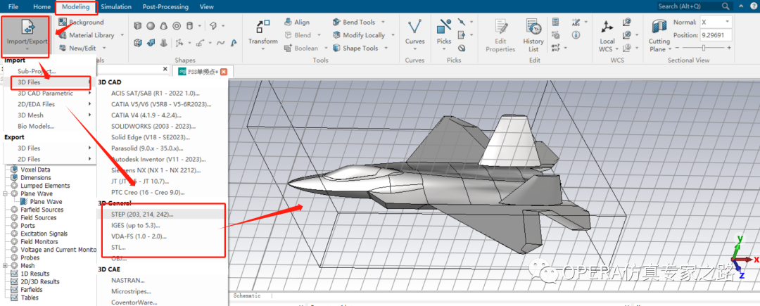Click the plus button of position slider
Screen dimensions: 760x306
click(x=729, y=48)
